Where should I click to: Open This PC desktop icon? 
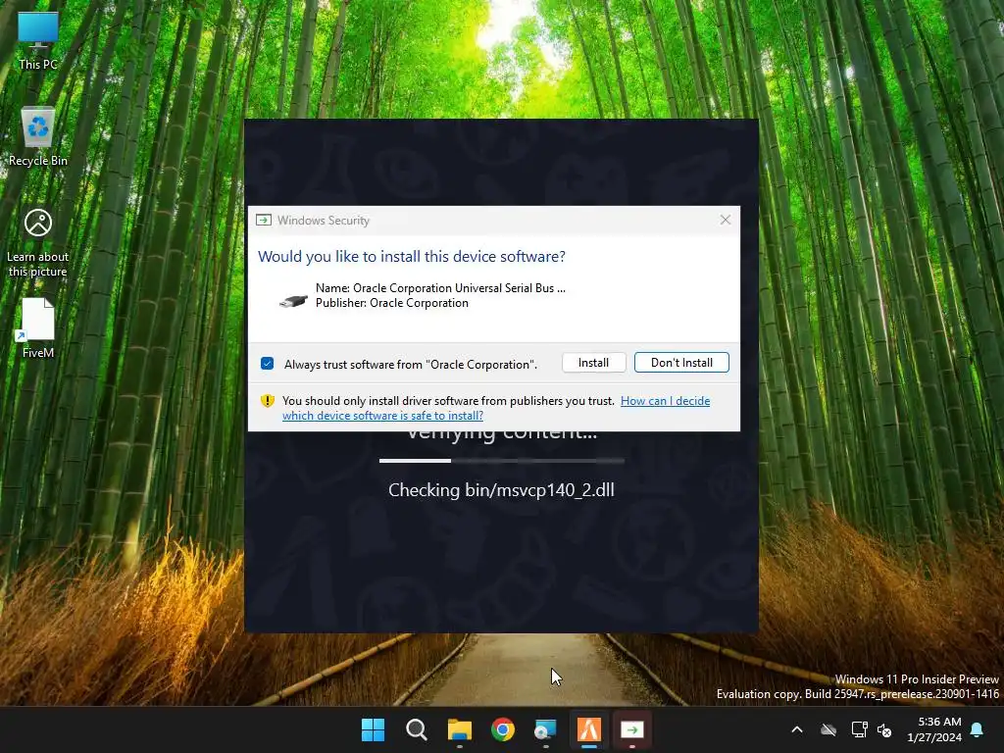(38, 40)
